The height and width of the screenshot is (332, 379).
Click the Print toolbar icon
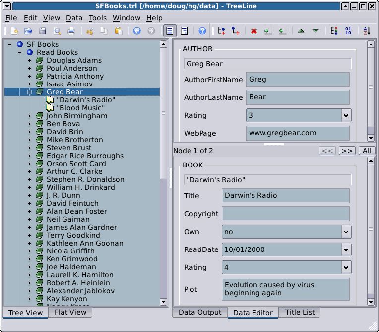[71, 31]
